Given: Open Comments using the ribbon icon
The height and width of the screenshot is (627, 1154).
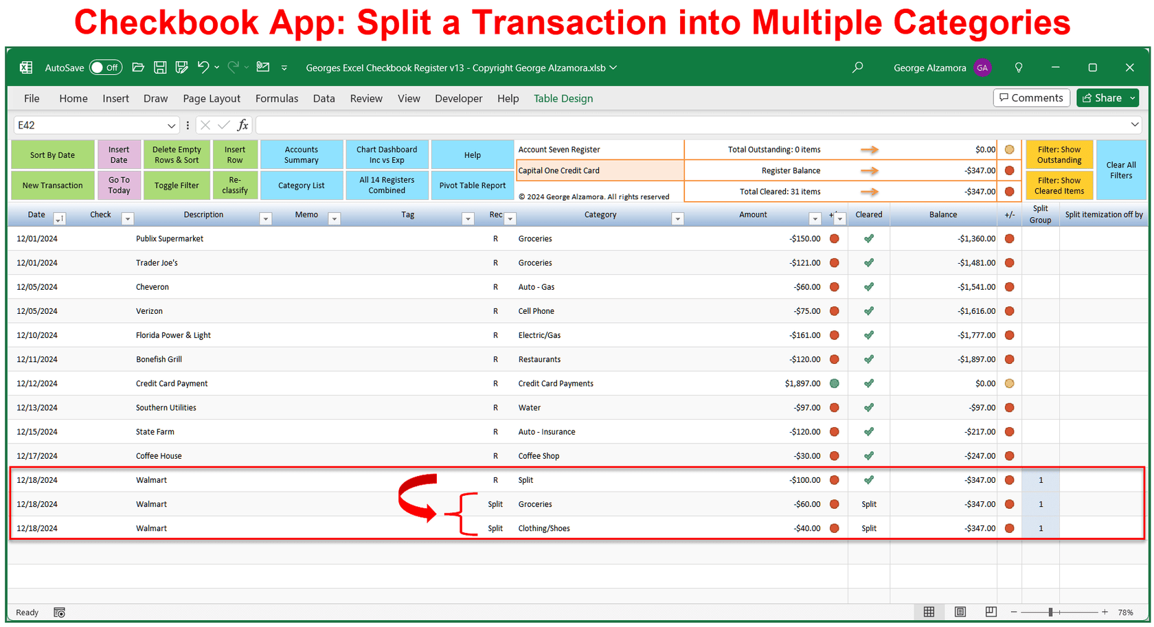Looking at the screenshot, I should (1031, 98).
